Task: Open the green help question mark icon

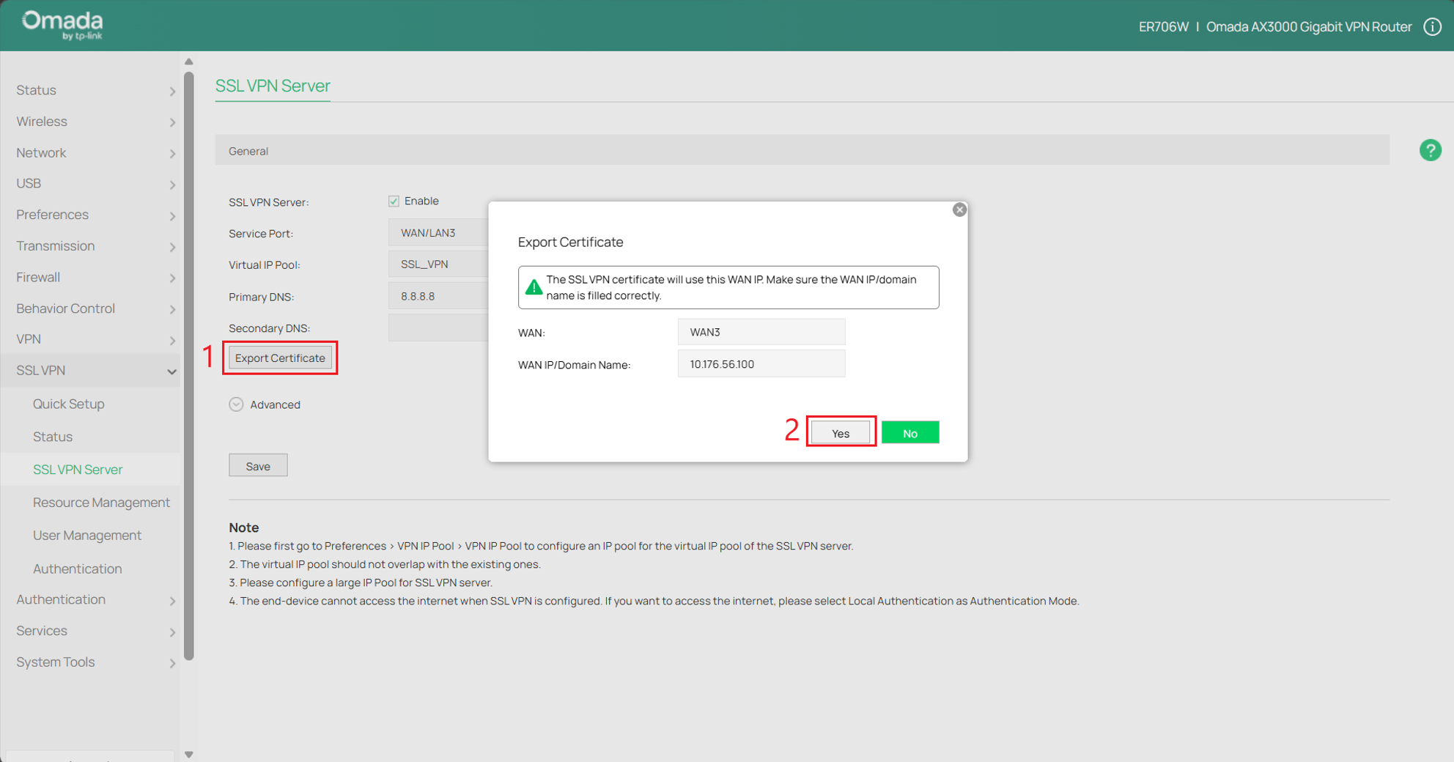Action: [x=1430, y=150]
